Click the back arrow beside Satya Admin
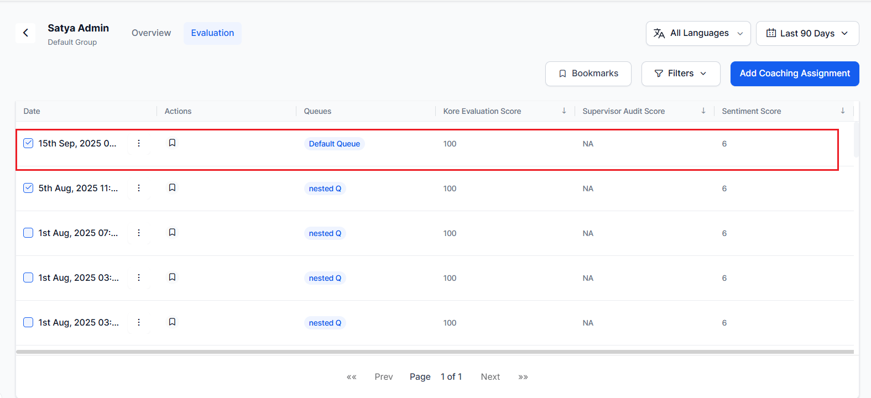The height and width of the screenshot is (398, 871). point(25,33)
